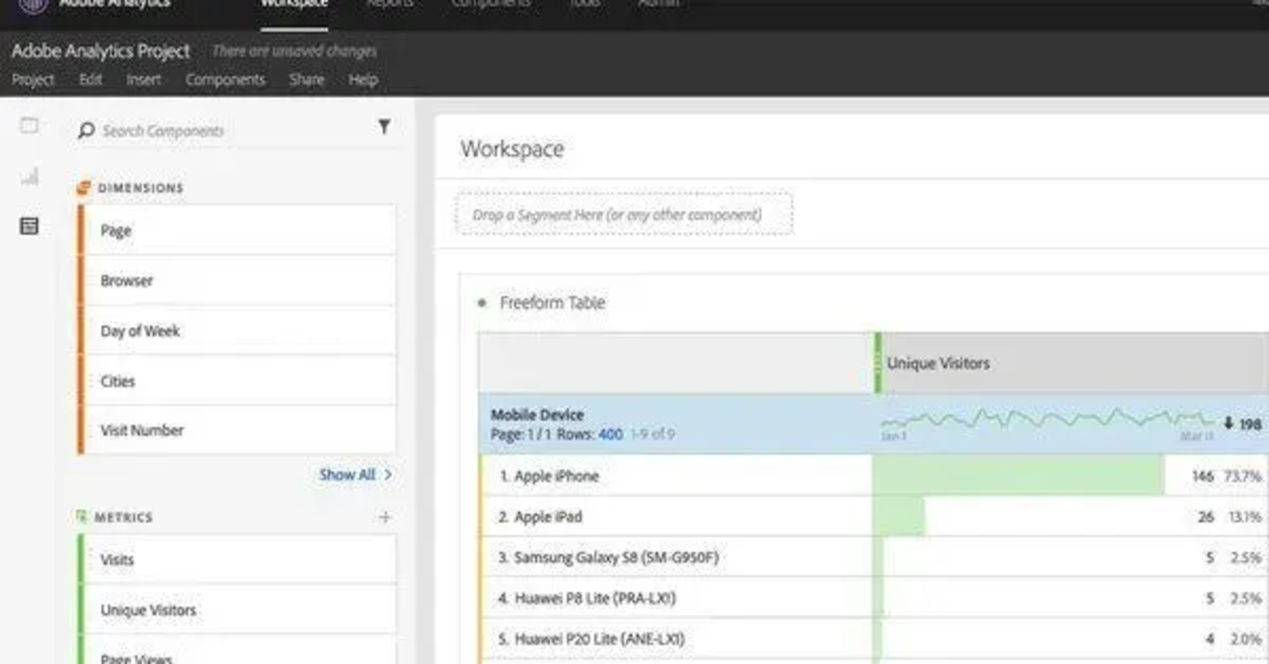Click the segment drop zone box
This screenshot has width=1269, height=664.
point(623,215)
